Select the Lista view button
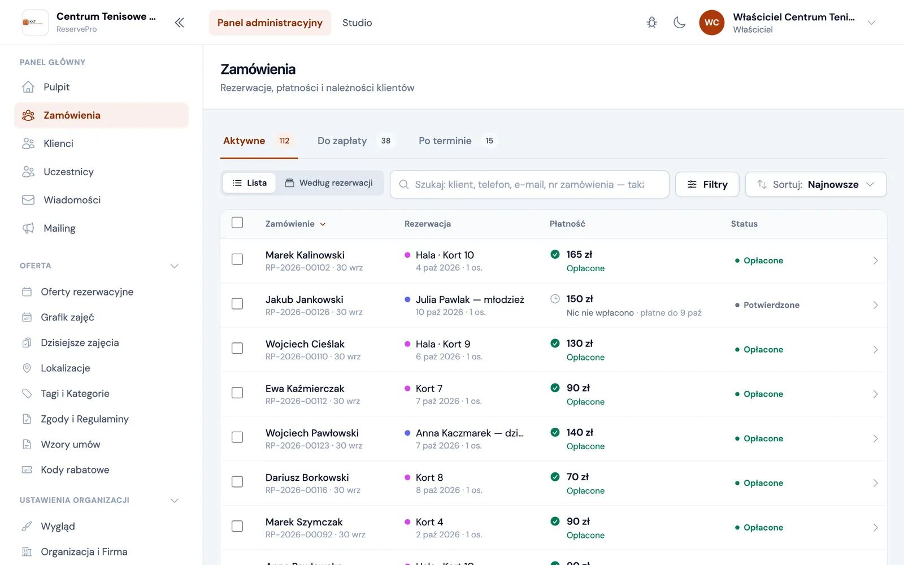Viewport: 904px width, 565px height. [249, 183]
